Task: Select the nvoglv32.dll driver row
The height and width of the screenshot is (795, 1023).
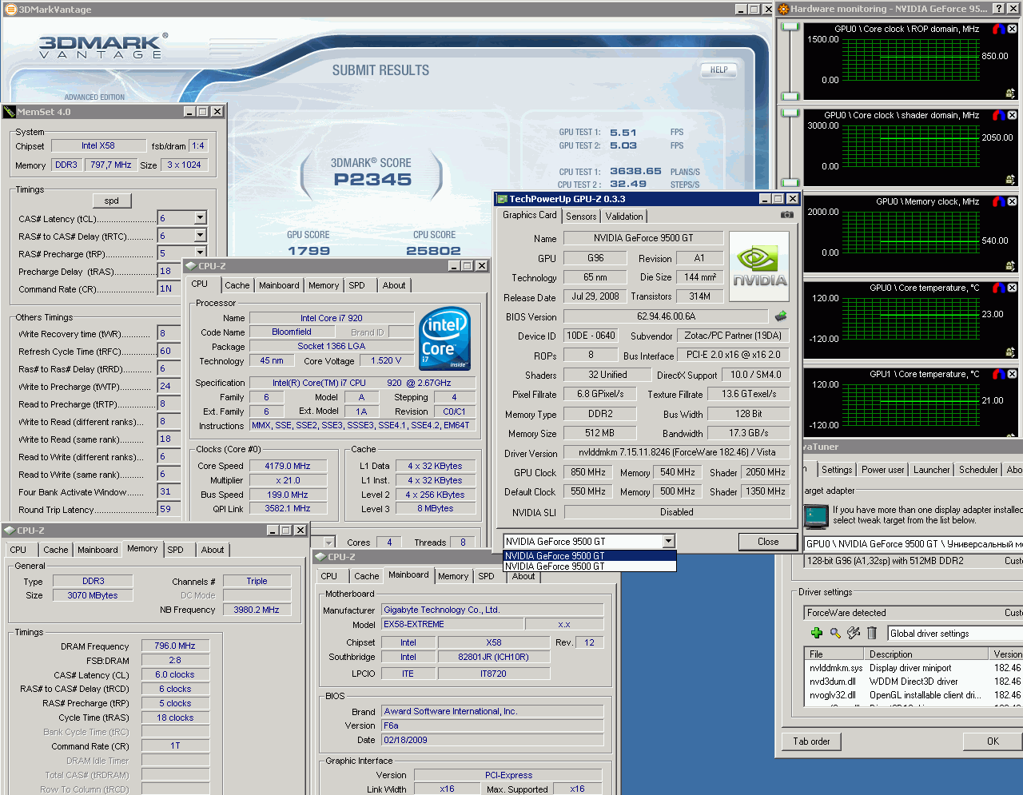Action: [x=914, y=695]
